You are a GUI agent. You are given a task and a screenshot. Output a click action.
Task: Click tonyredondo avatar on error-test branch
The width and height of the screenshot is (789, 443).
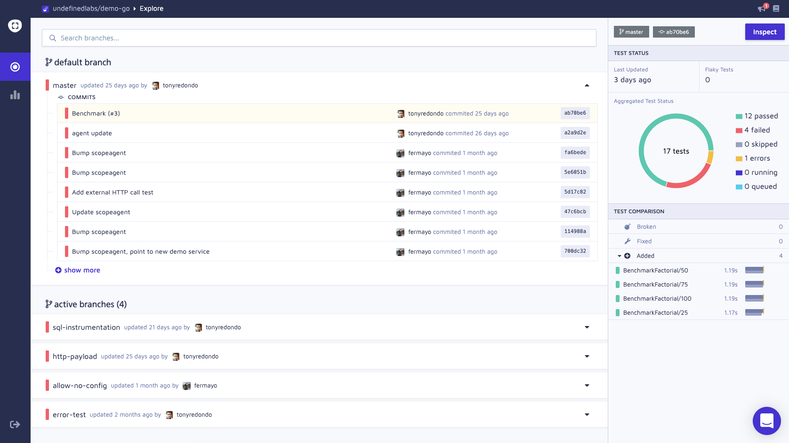coord(169,415)
